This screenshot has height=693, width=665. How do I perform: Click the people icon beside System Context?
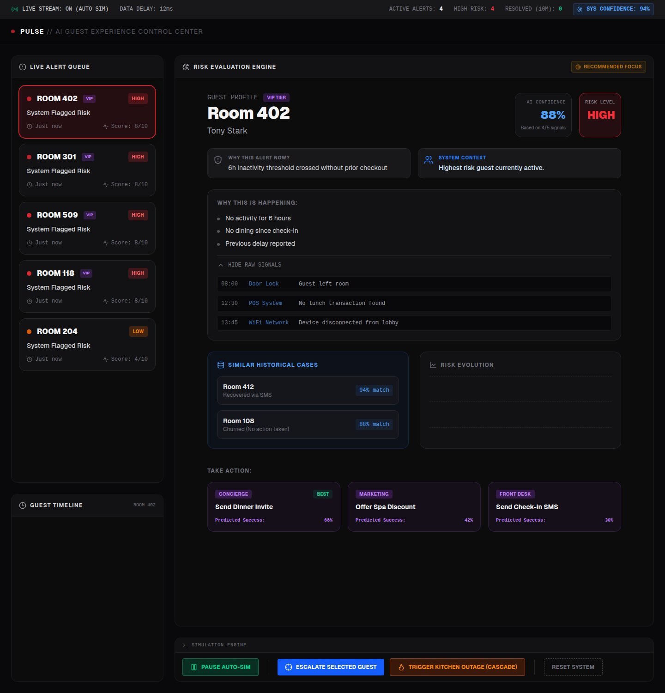(429, 160)
